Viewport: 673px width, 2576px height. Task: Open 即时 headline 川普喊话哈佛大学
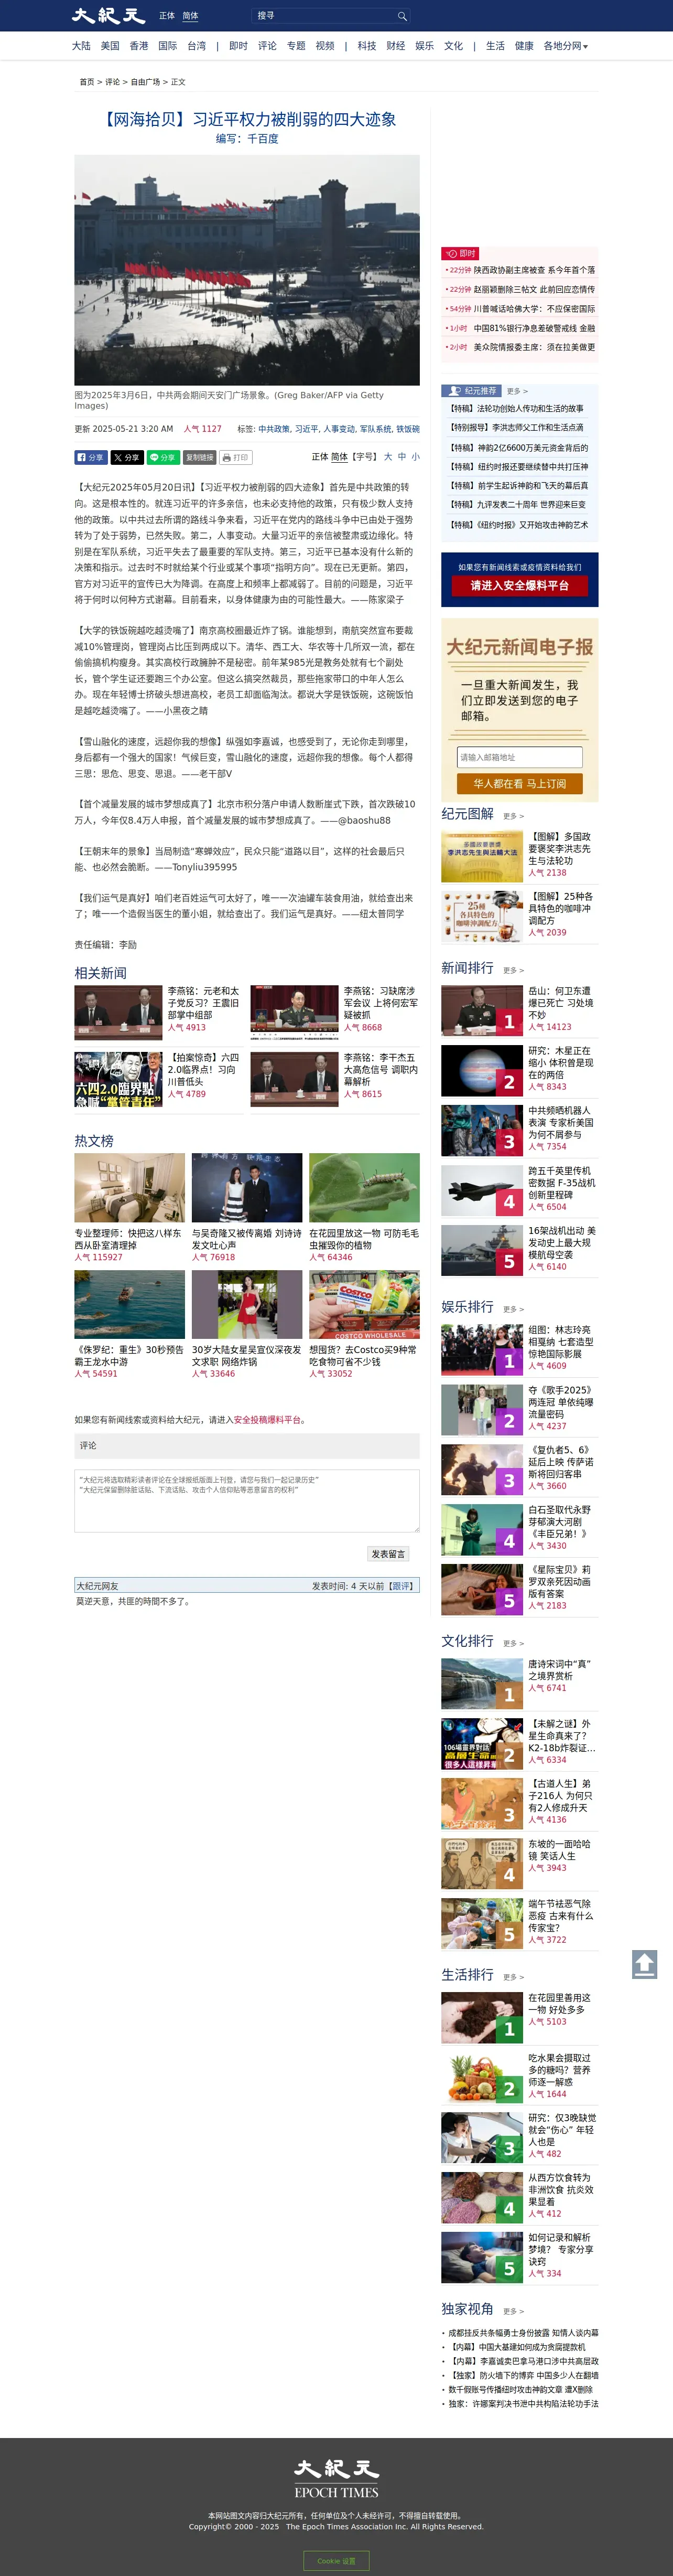[533, 309]
